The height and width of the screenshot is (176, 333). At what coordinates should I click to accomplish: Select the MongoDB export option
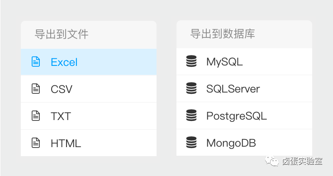pos(244,143)
